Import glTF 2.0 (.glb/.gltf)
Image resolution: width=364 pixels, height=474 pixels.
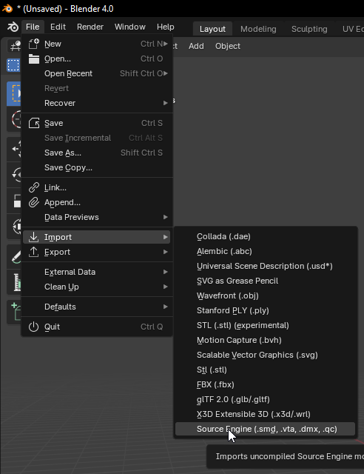(x=265, y=399)
